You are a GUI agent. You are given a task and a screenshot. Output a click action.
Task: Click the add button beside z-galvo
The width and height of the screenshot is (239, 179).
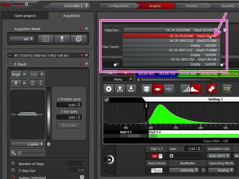49,144
